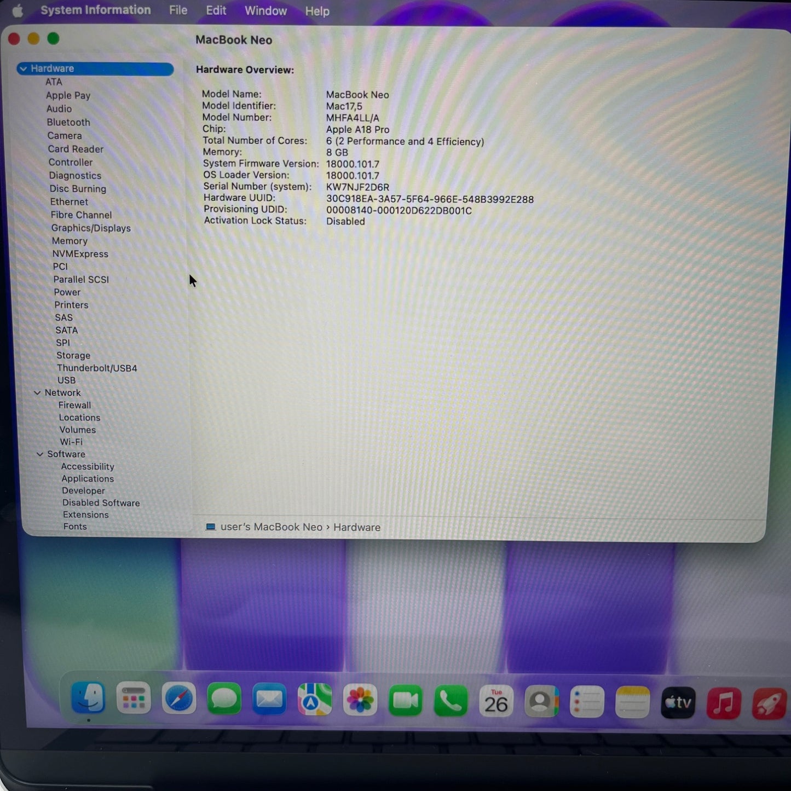791x791 pixels.
Task: Click the computer icon in path bar
Action: [x=211, y=527]
